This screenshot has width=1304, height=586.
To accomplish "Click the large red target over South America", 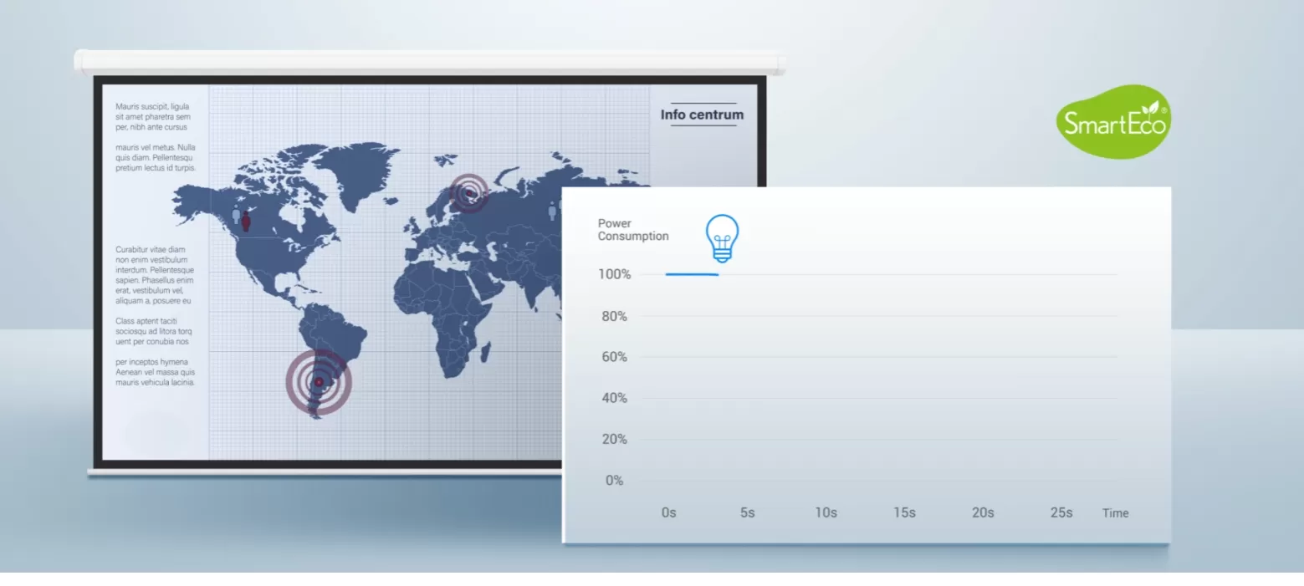I will [x=319, y=382].
